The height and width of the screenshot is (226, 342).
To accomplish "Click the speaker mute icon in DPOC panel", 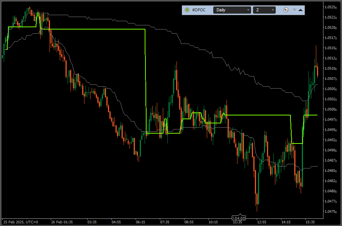I will [x=286, y=10].
